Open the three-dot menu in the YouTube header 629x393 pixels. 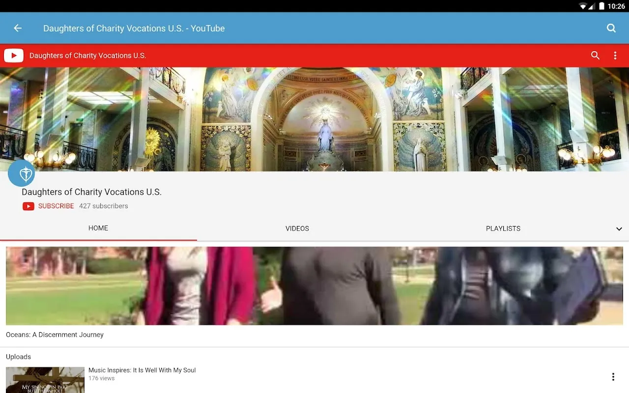(615, 56)
